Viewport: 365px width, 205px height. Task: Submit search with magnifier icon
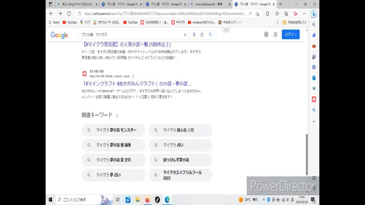(x=210, y=35)
